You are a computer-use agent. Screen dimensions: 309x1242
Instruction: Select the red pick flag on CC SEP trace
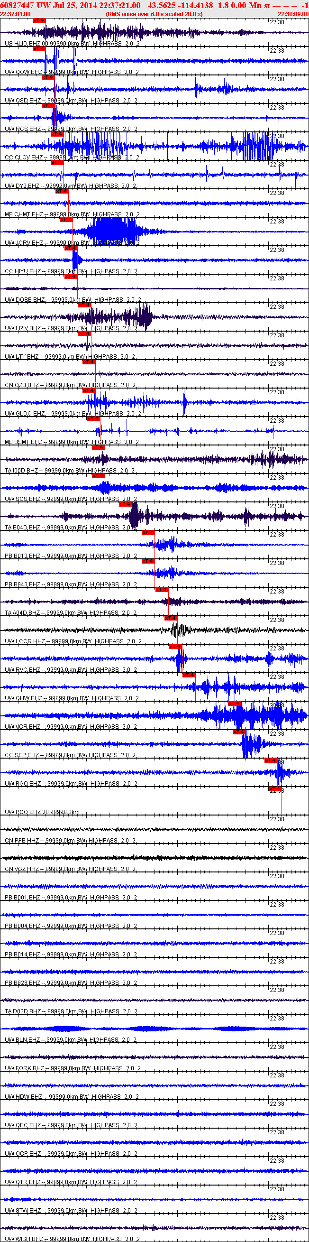(x=239, y=732)
